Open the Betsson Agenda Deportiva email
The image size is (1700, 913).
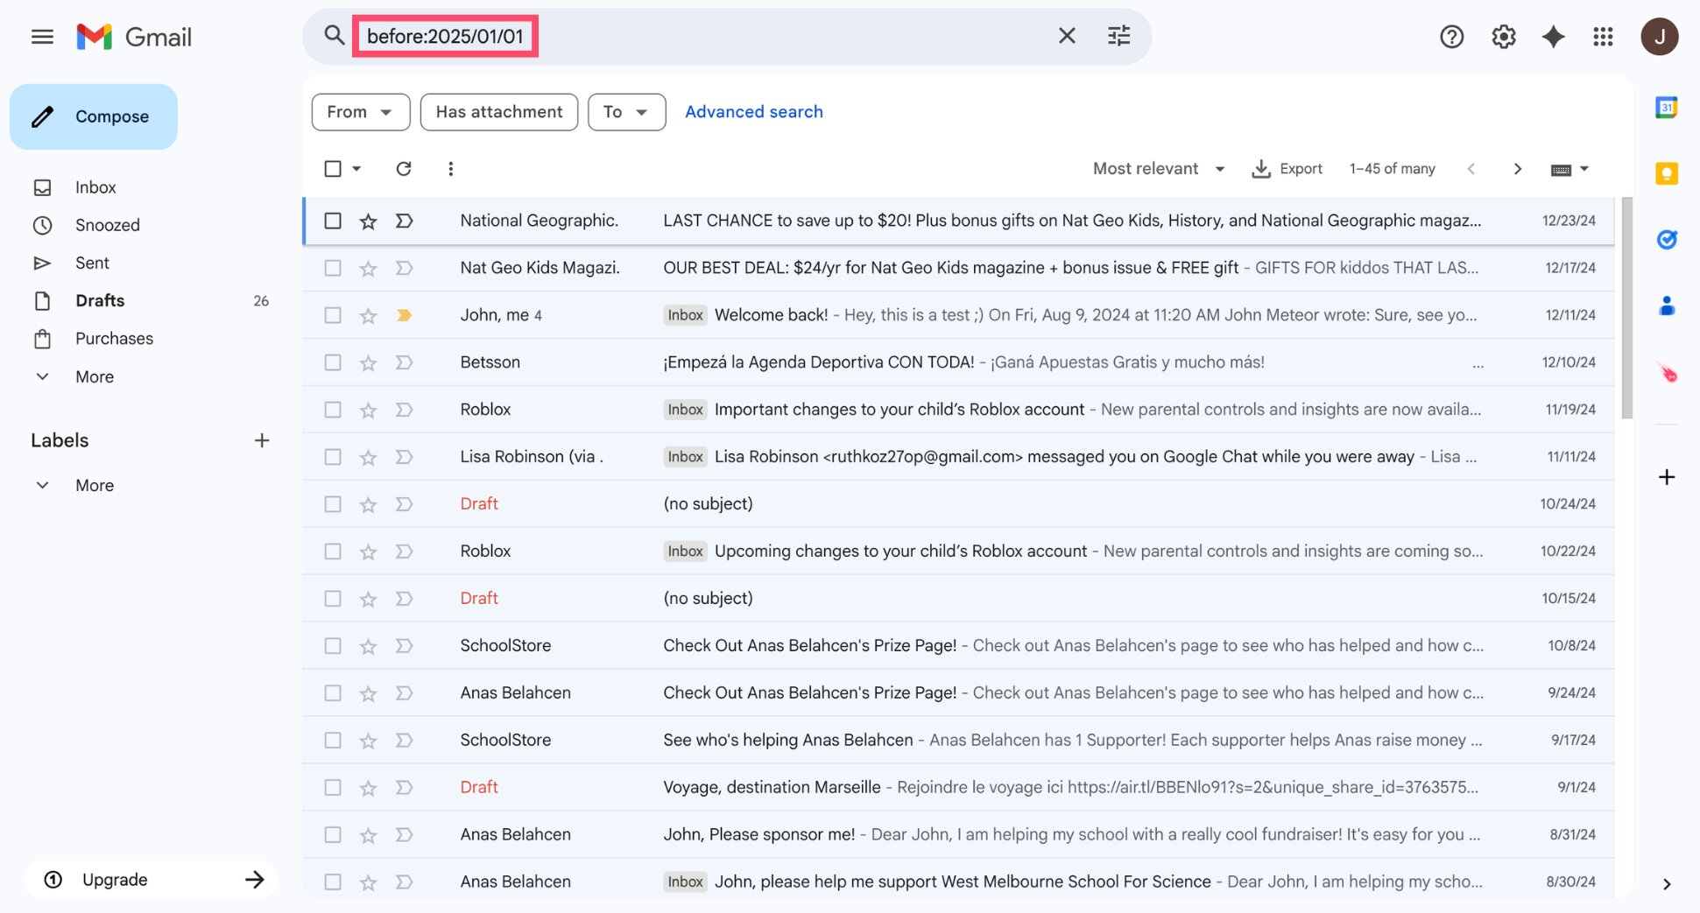pos(958,362)
